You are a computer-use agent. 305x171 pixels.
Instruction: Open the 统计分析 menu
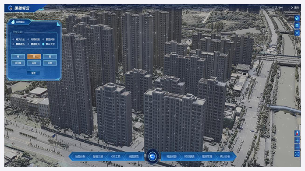tap(225, 157)
